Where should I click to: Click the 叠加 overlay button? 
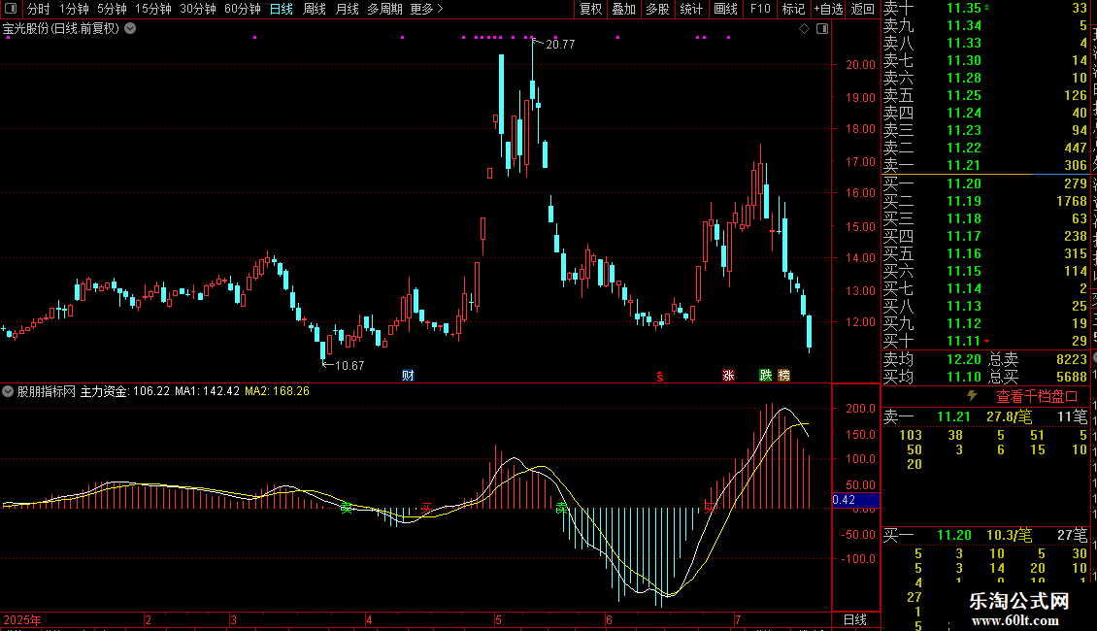point(624,9)
